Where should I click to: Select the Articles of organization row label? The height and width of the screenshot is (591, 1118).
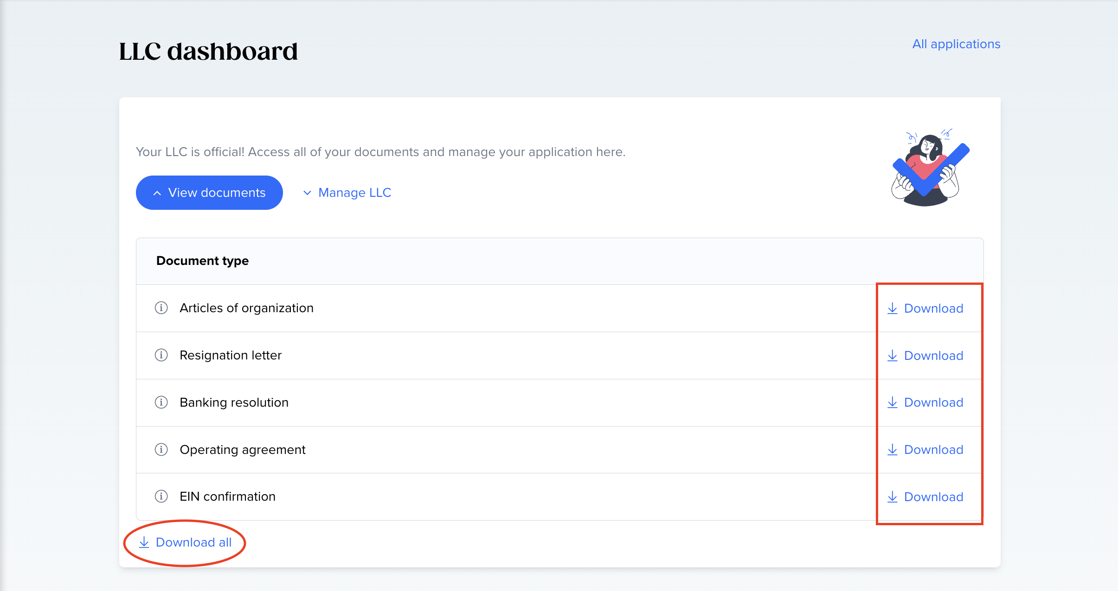click(246, 308)
